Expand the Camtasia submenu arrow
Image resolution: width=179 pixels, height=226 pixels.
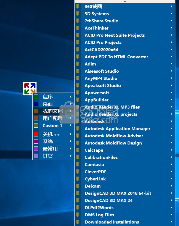(171, 164)
